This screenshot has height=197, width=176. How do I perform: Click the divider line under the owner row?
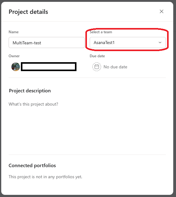tap(87, 78)
